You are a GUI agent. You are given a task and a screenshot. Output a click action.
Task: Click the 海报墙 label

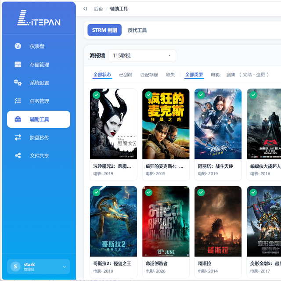point(97,56)
